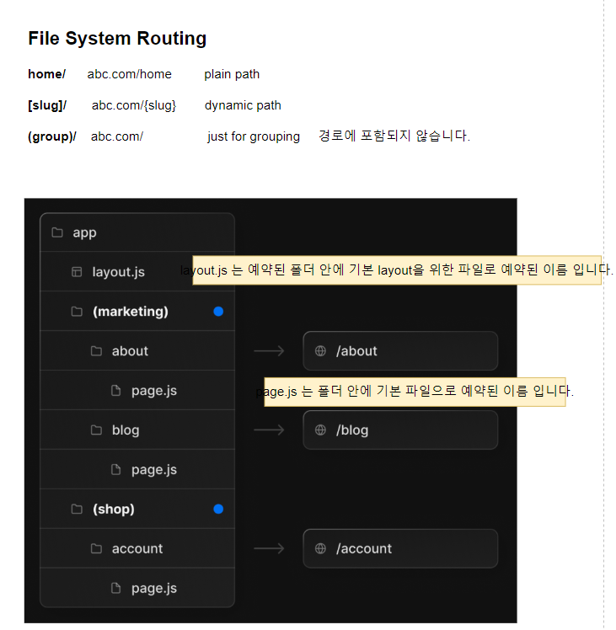Click the plain path text
Viewport: 616px width, 630px height.
tap(232, 74)
